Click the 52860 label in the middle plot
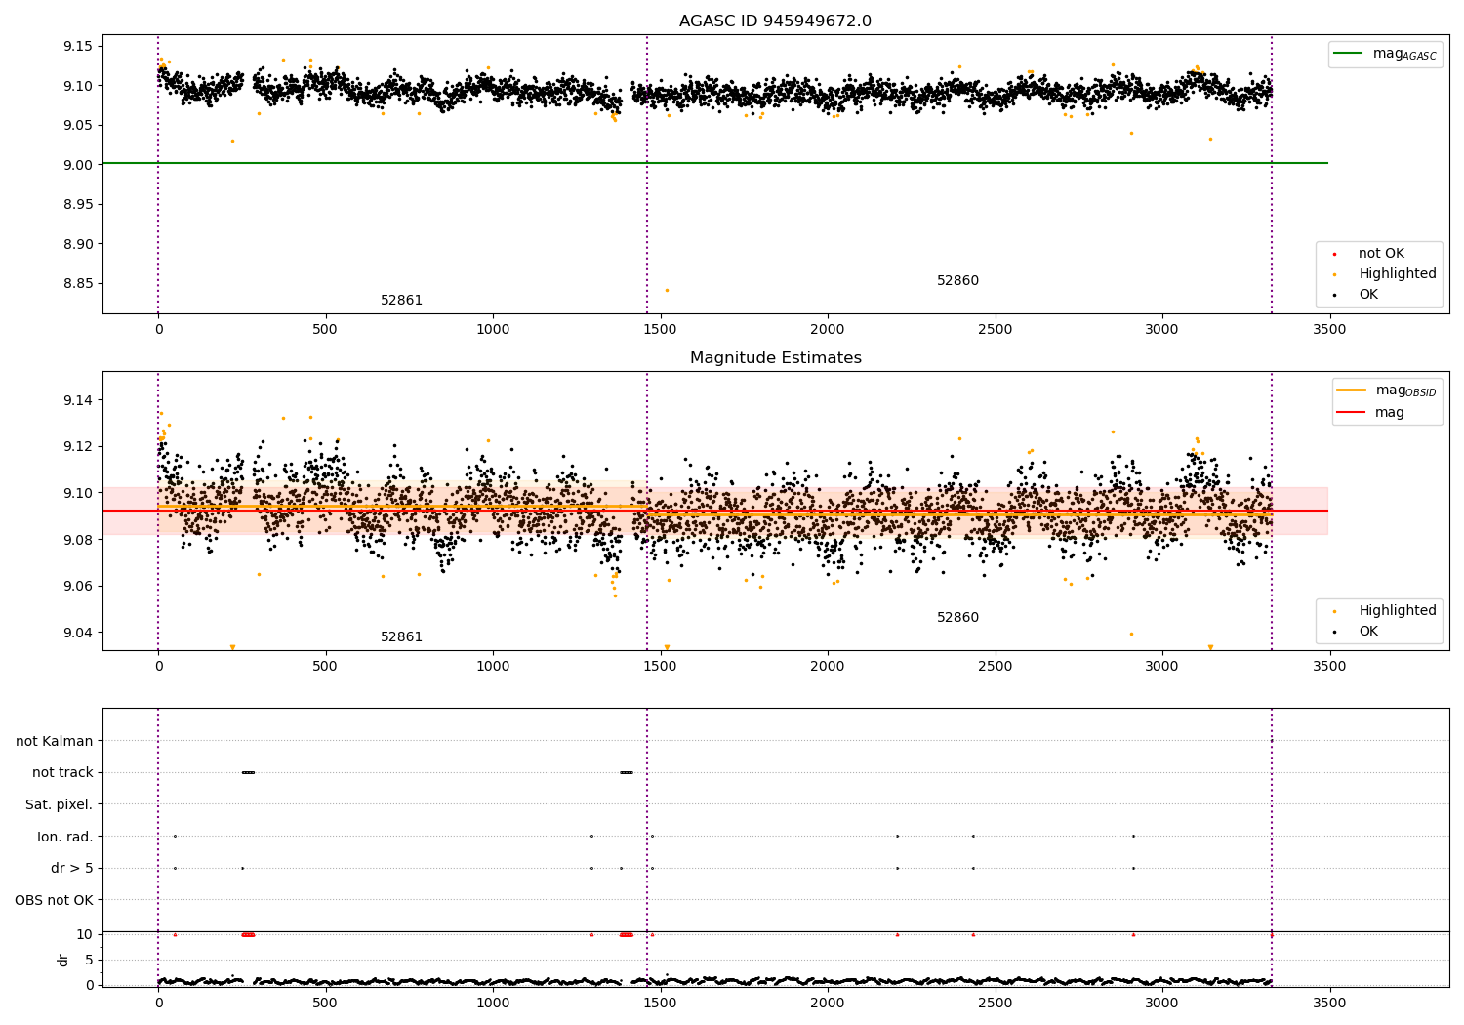 pos(957,617)
